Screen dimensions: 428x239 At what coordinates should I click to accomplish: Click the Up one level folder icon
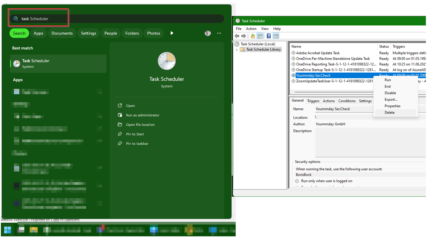pyautogui.click(x=253, y=36)
